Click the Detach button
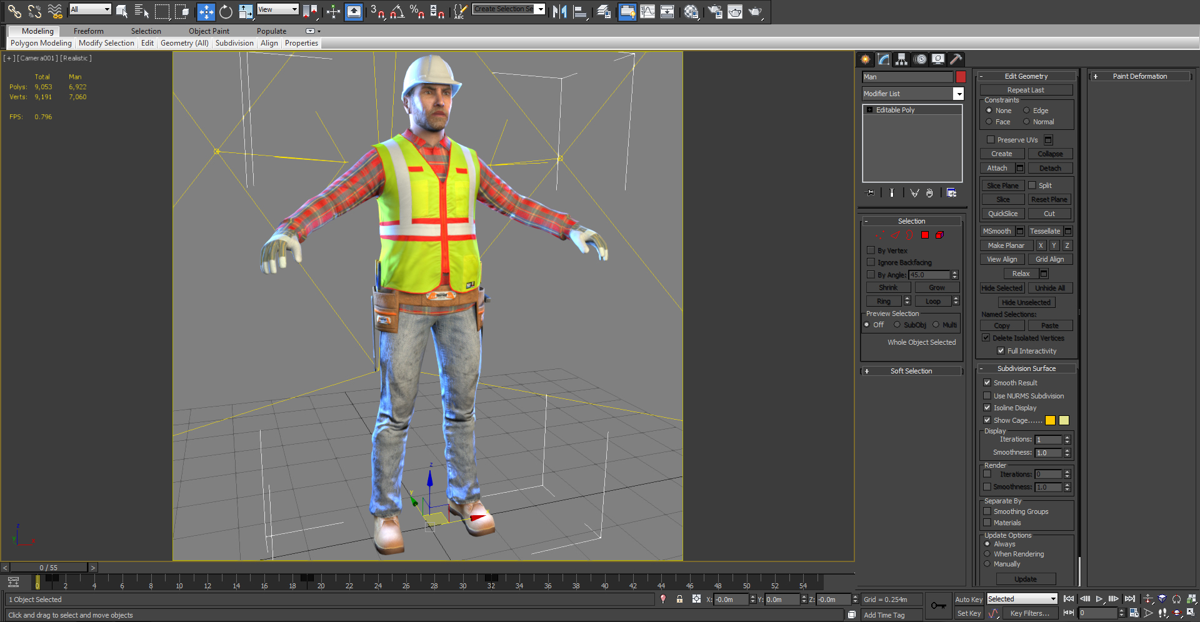Screen dimensions: 1200x622 coord(1050,168)
